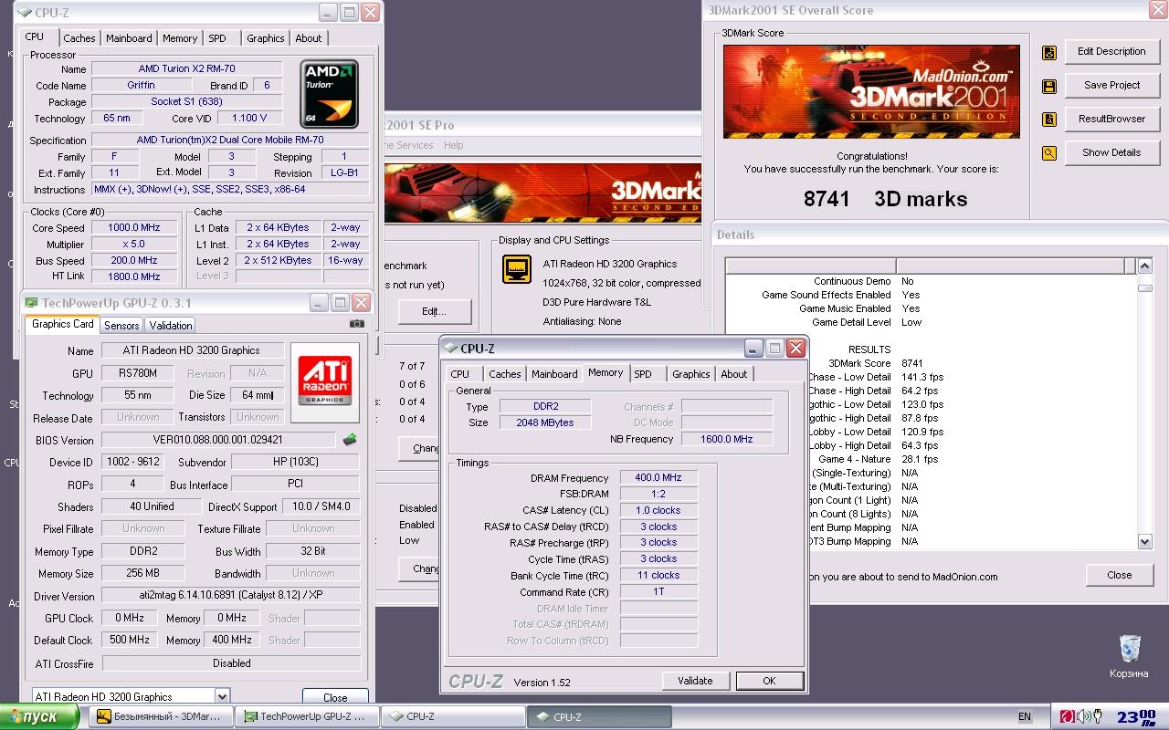
Task: Click the DRAM Frequency 400.0 MHz value
Action: tap(658, 478)
